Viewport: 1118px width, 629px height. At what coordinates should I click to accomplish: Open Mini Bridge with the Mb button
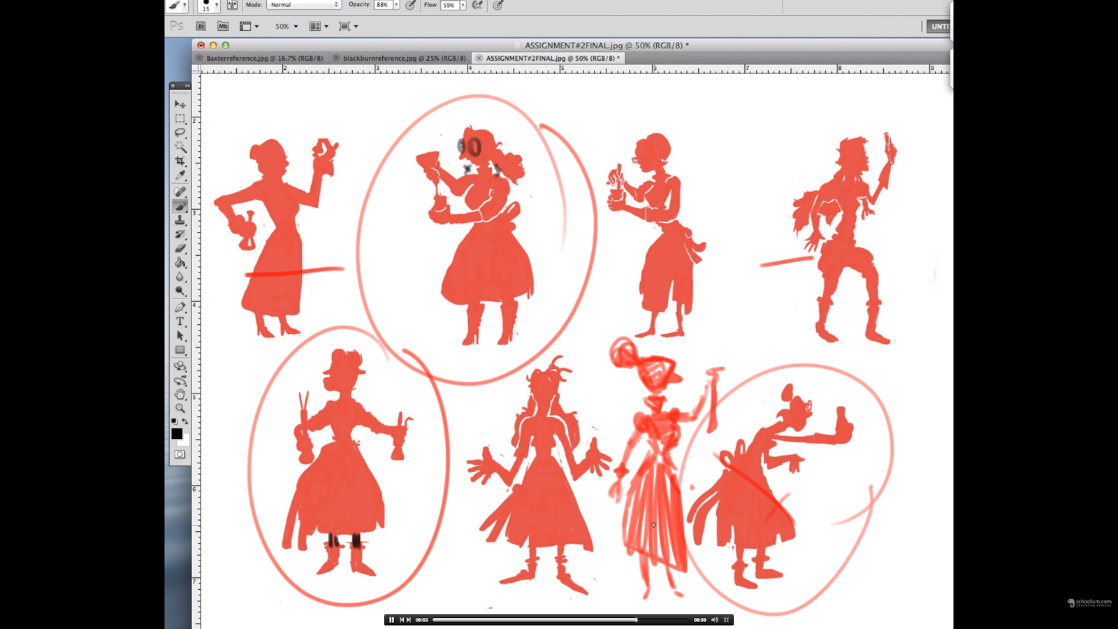[x=223, y=26]
